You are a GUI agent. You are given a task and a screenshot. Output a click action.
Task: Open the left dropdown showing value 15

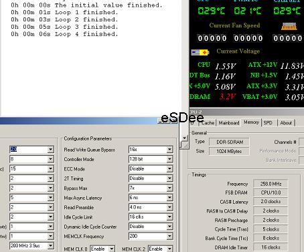(51, 168)
